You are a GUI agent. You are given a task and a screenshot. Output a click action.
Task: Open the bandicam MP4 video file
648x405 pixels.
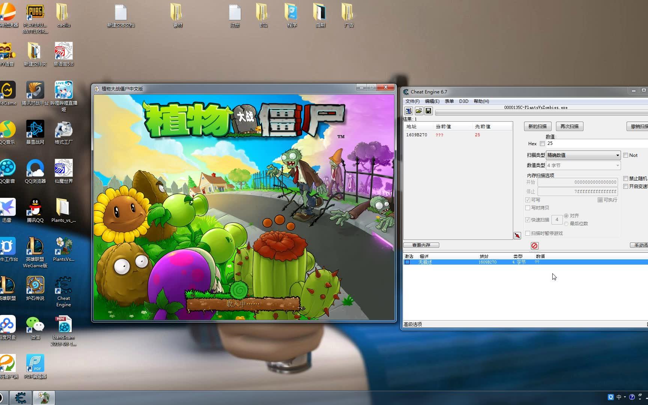[63, 331]
